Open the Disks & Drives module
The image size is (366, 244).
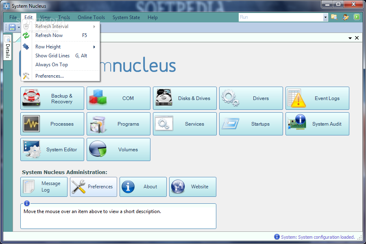point(185,98)
